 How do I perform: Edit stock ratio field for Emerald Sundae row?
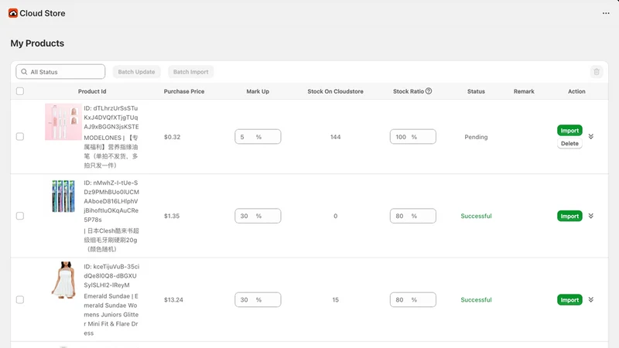413,299
